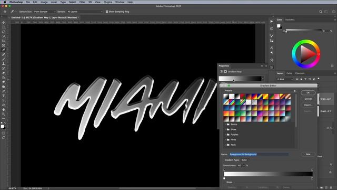The height and width of the screenshot is (190, 337).
Task: Expand the Reds presets folder
Action: click(x=225, y=145)
